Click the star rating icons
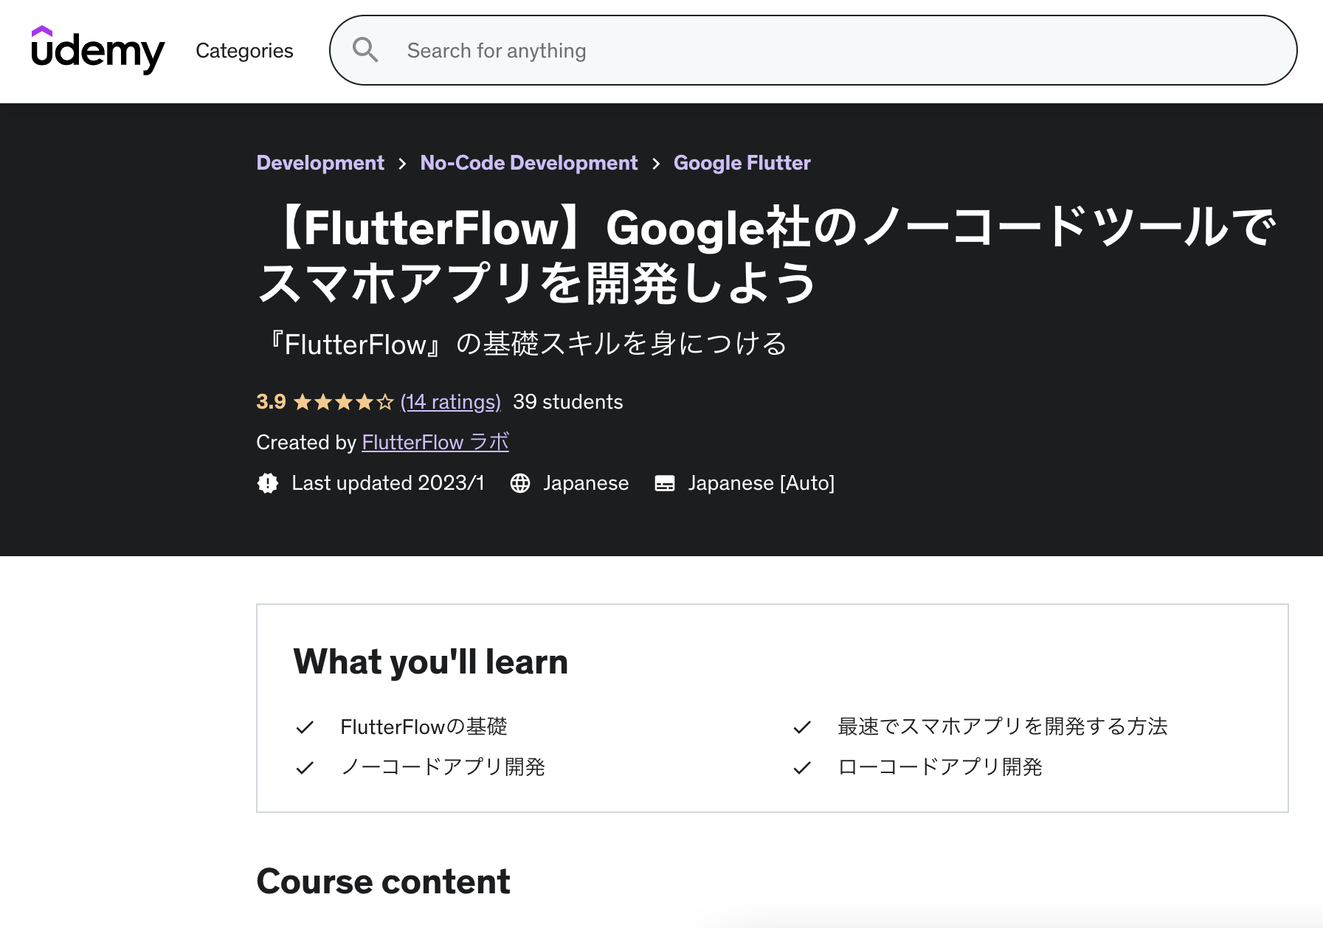 344,402
